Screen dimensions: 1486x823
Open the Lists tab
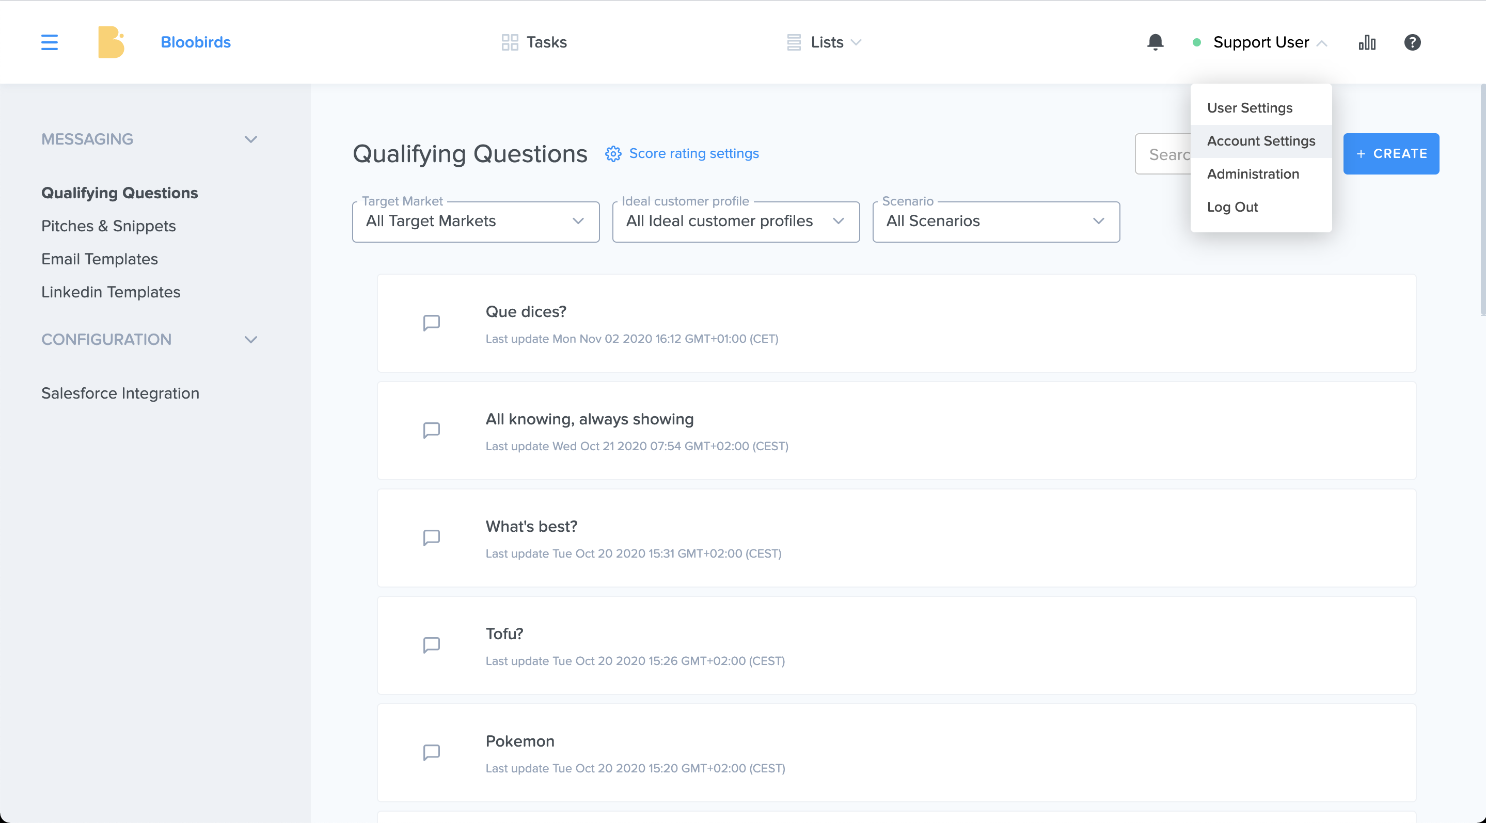click(x=825, y=42)
